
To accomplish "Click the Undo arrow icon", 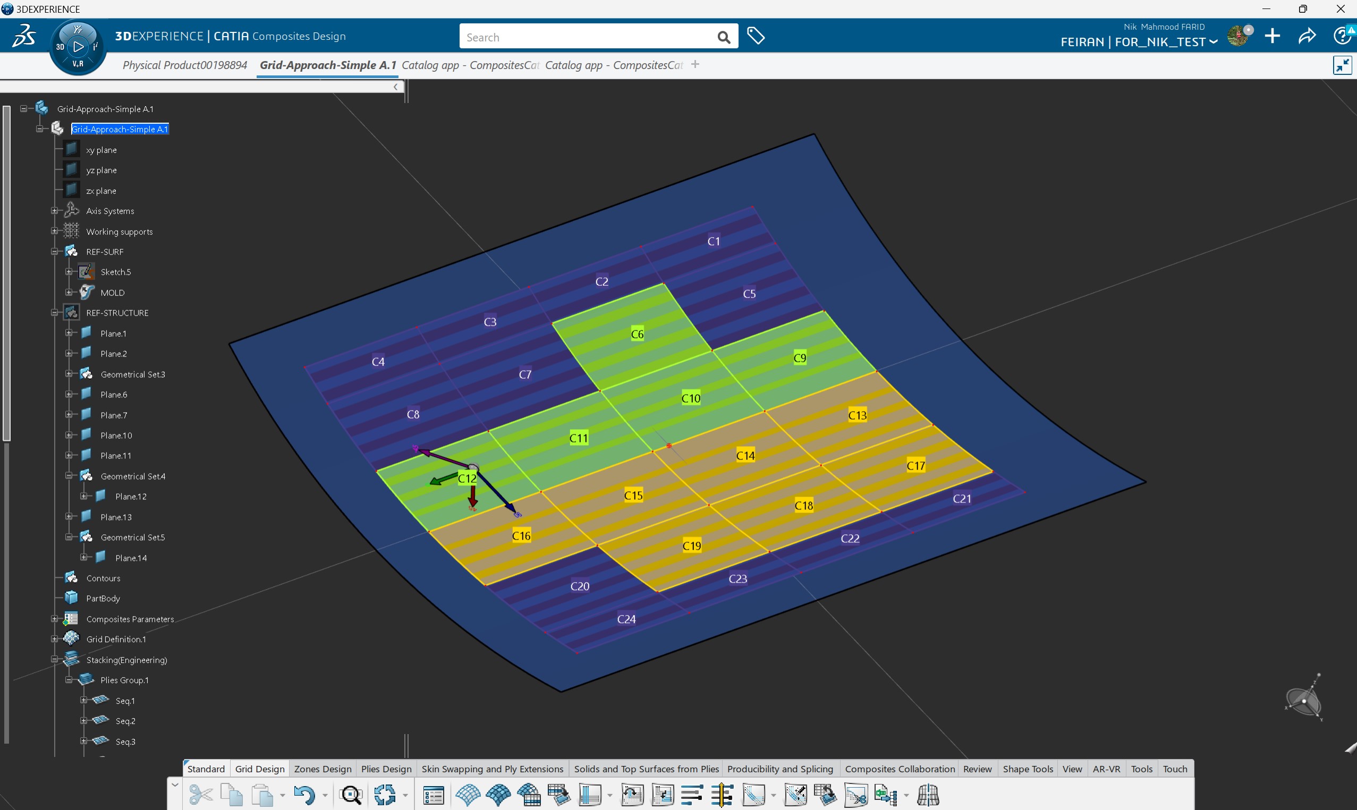I will [x=304, y=795].
